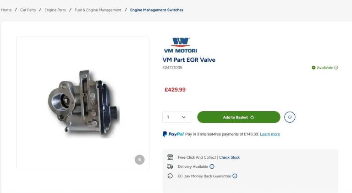352x193 pixels.
Task: Select Fuel & Engine Management breadcrumb
Action: pos(98,10)
